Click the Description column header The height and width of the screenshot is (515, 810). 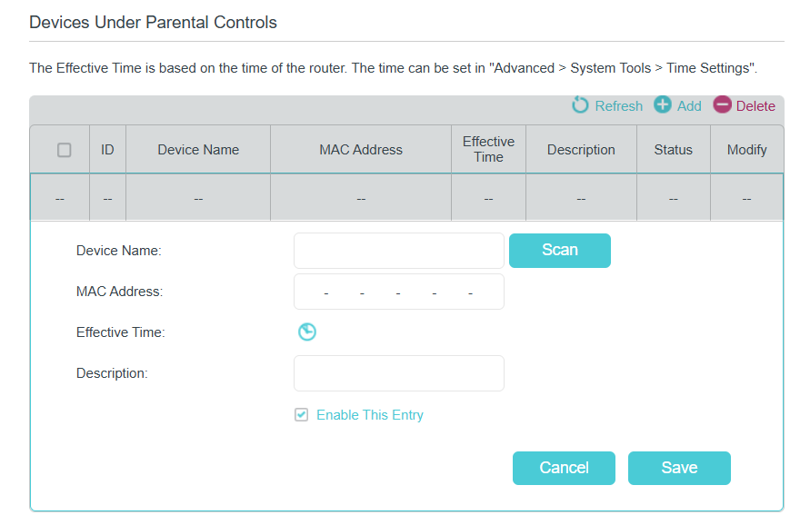pos(581,150)
